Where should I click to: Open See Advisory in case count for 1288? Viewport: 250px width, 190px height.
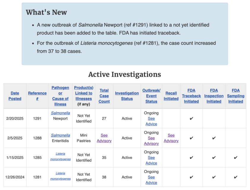click(104, 138)
